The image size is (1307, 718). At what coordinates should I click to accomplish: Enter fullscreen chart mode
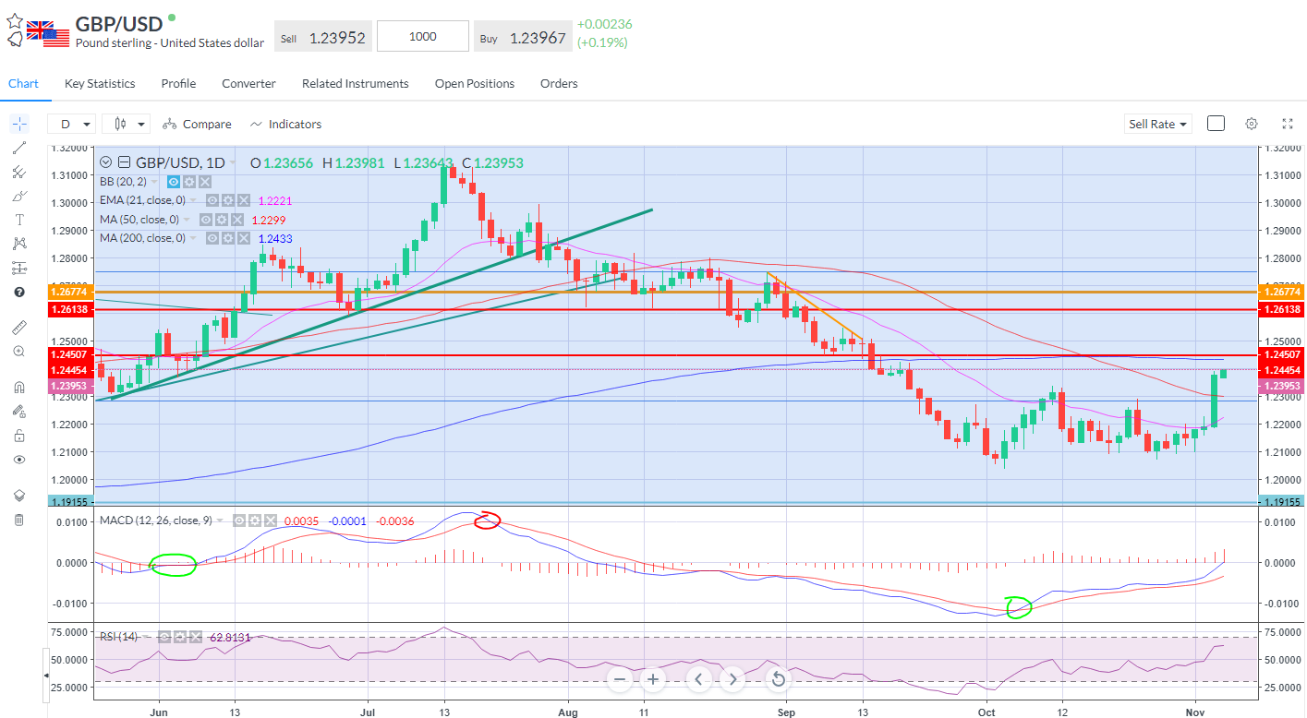(1288, 124)
